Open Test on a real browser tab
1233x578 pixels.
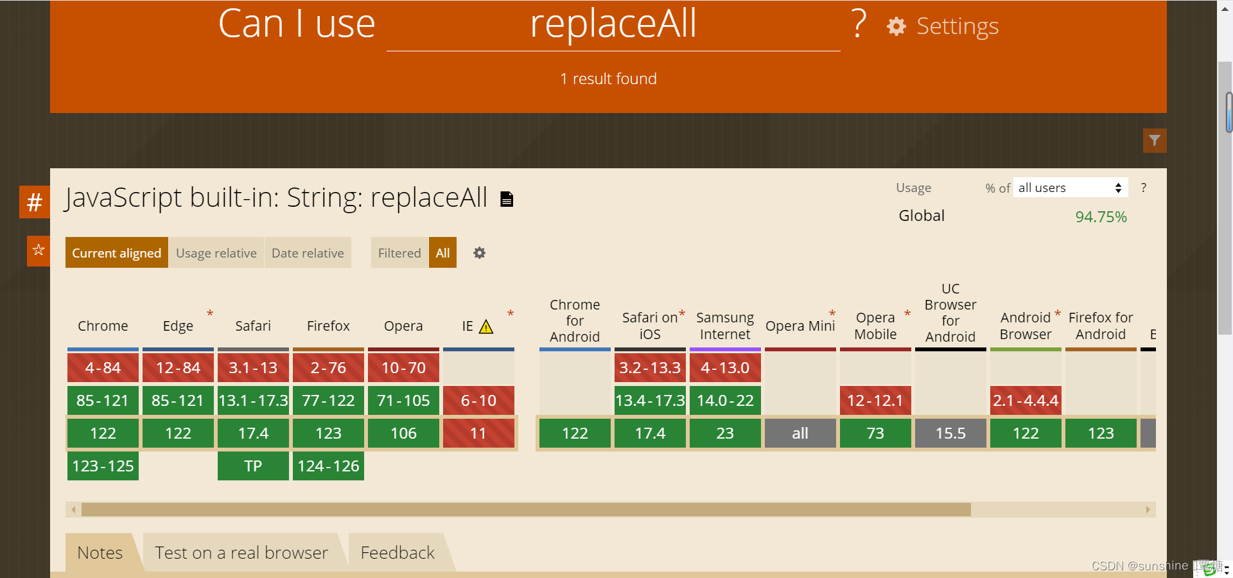click(241, 553)
